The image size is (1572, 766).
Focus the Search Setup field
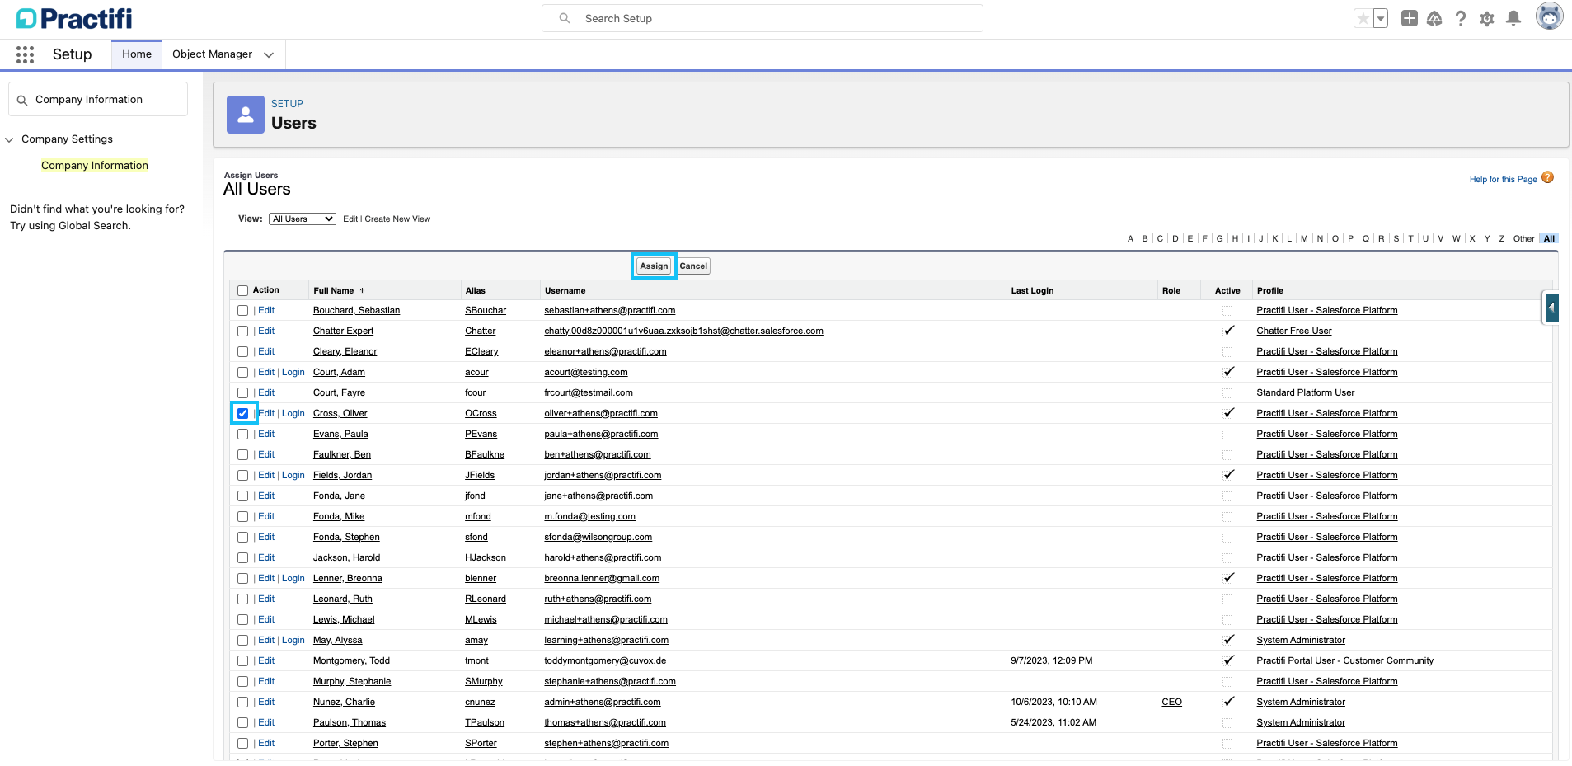(763, 18)
